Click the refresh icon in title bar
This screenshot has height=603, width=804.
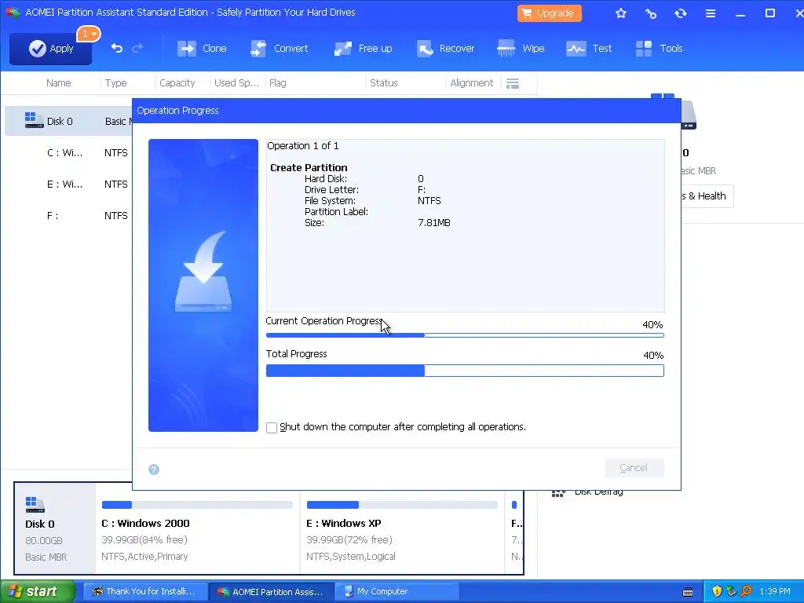pos(681,13)
